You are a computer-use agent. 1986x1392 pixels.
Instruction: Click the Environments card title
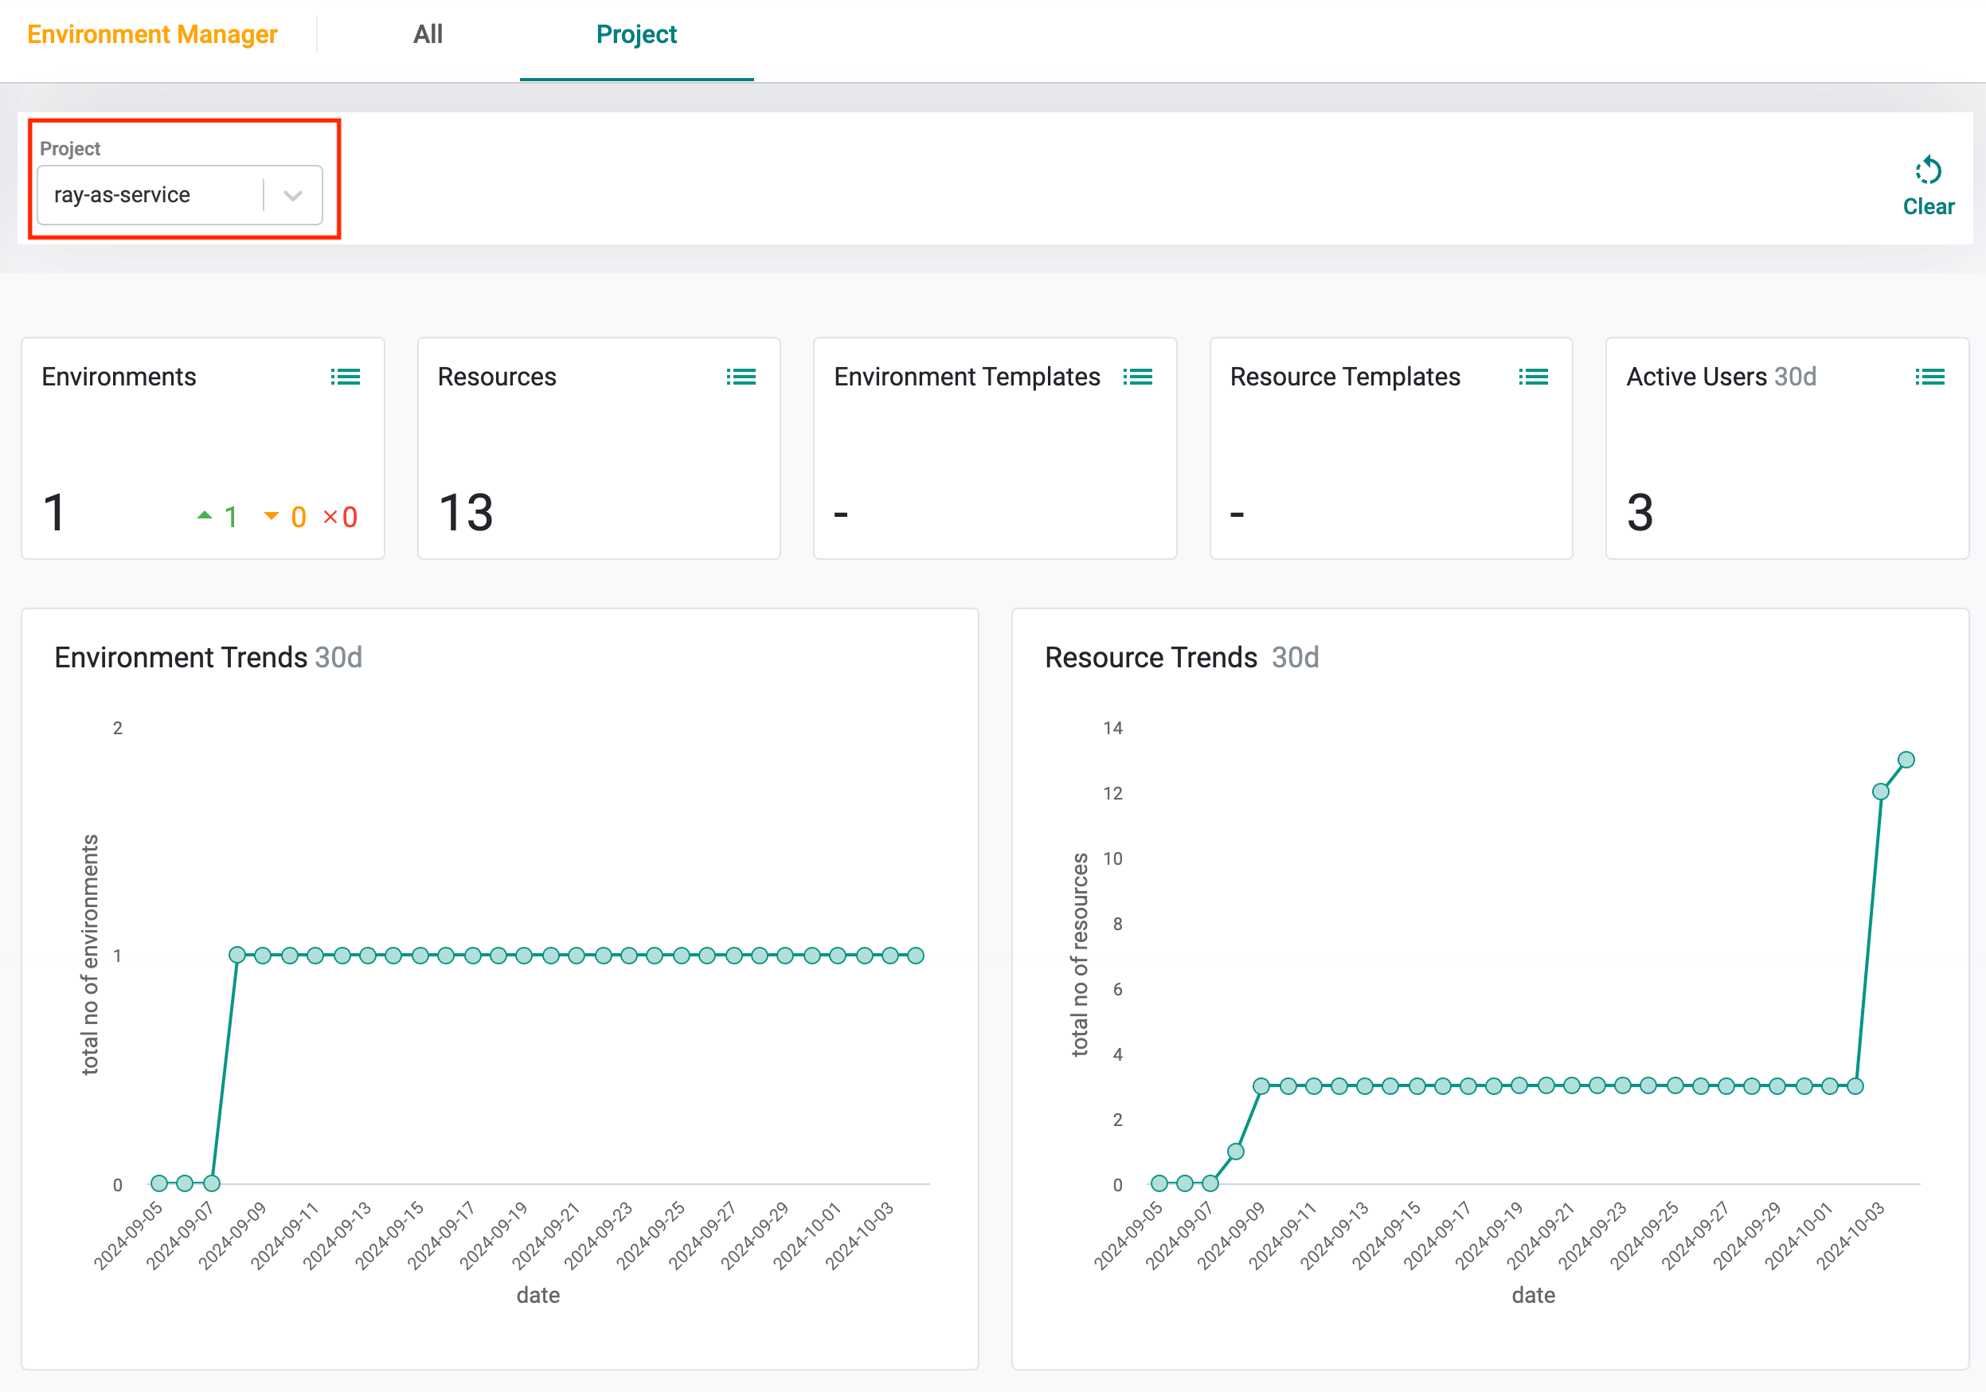coord(119,377)
